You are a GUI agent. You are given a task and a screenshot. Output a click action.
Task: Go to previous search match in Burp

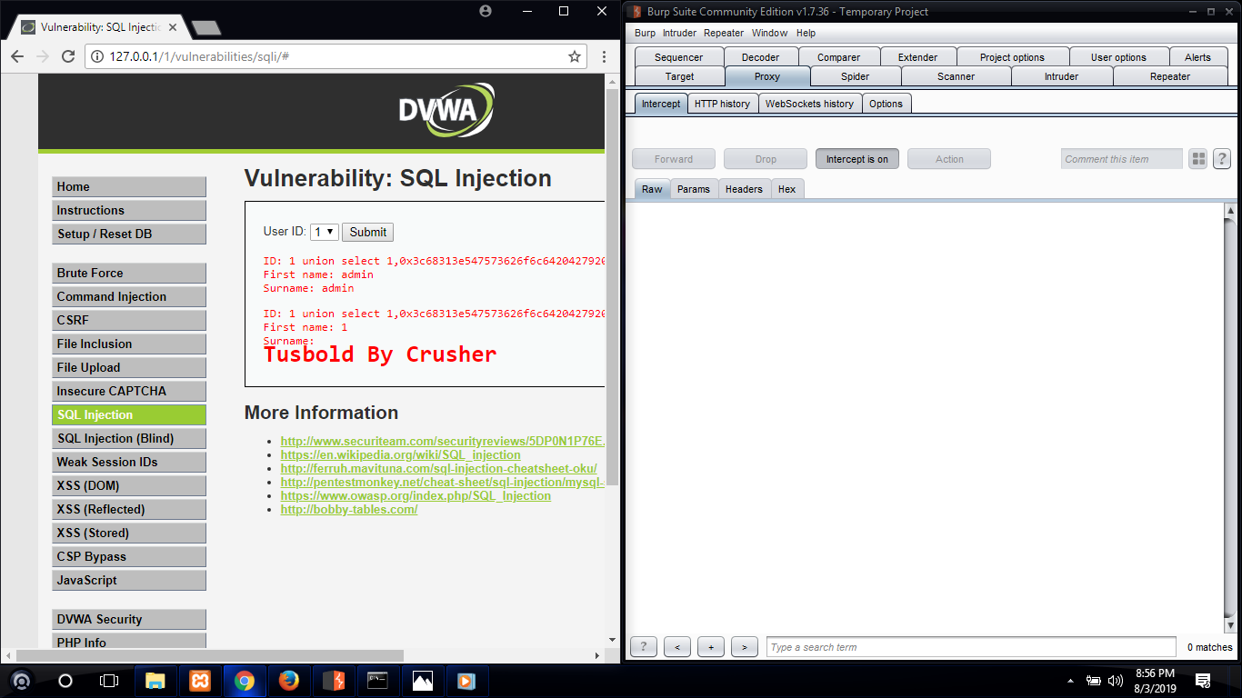(x=677, y=647)
